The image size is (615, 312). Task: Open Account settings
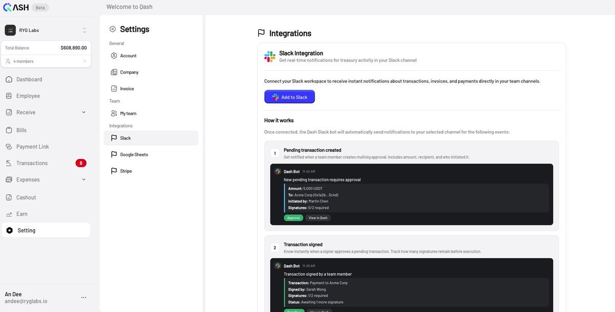(x=128, y=56)
